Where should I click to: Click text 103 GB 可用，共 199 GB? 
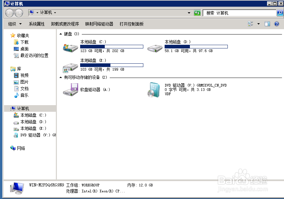[x=102, y=69]
